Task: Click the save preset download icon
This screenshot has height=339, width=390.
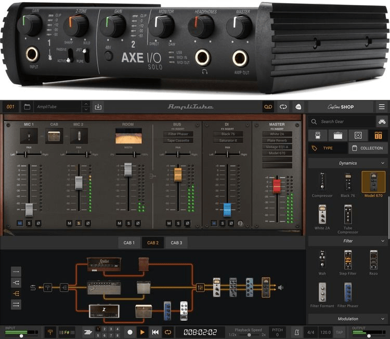Action: click(x=98, y=107)
